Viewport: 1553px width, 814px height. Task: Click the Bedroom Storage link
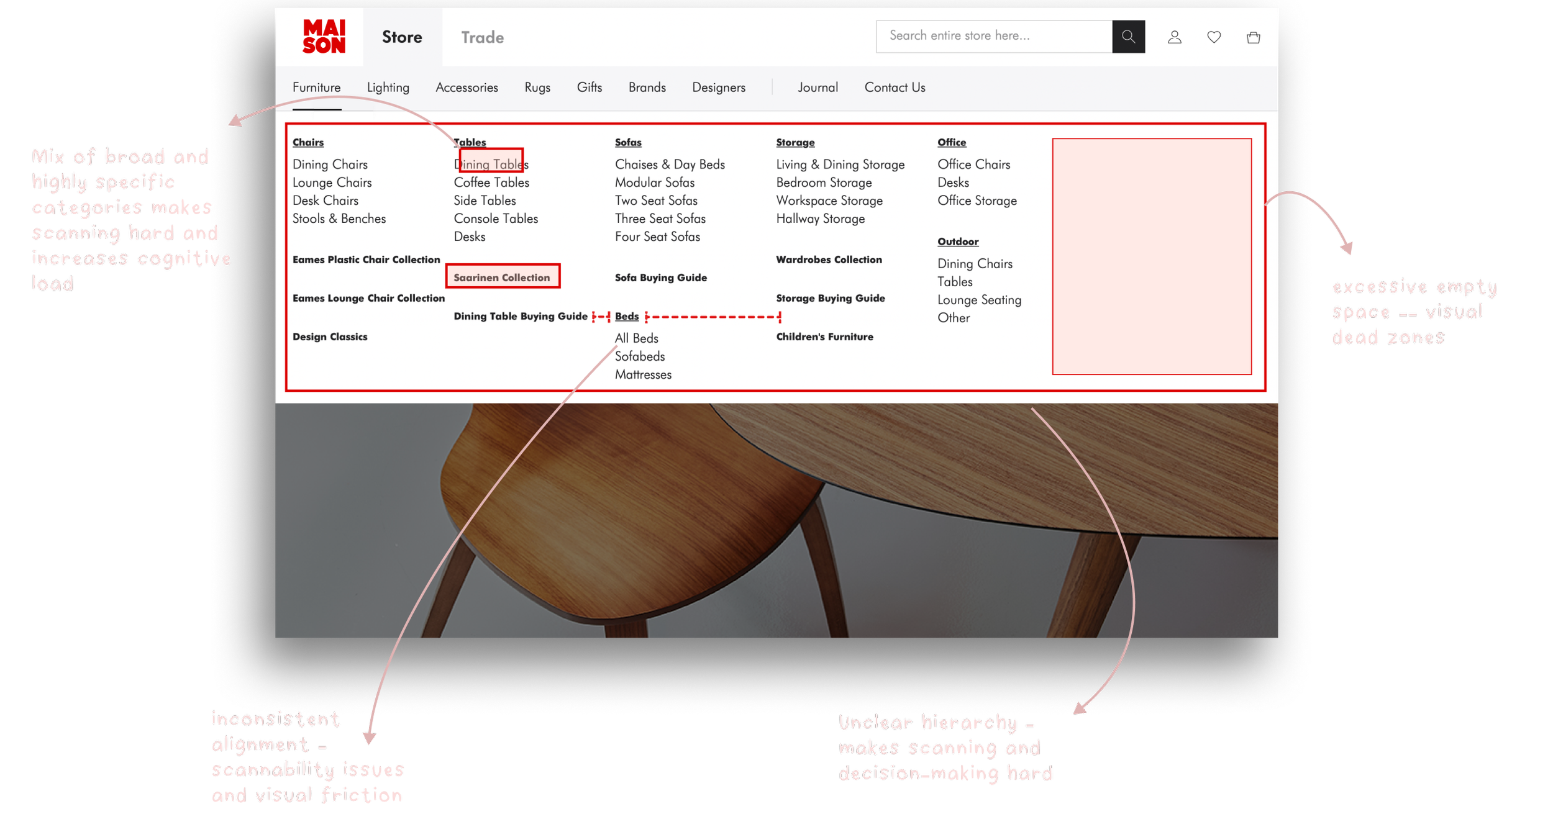pyautogui.click(x=824, y=183)
